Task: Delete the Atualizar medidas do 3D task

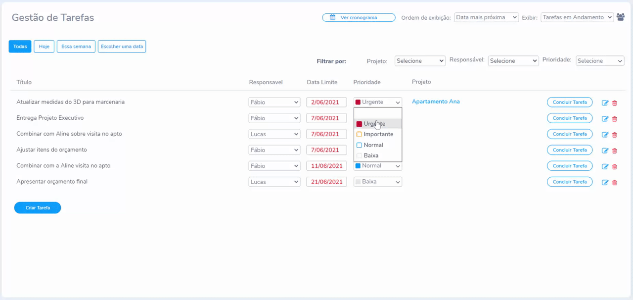Action: 615,103
